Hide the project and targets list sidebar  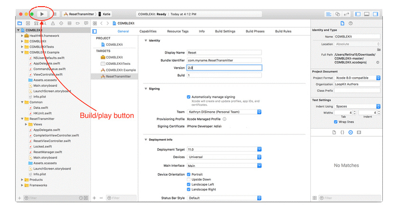point(95,31)
